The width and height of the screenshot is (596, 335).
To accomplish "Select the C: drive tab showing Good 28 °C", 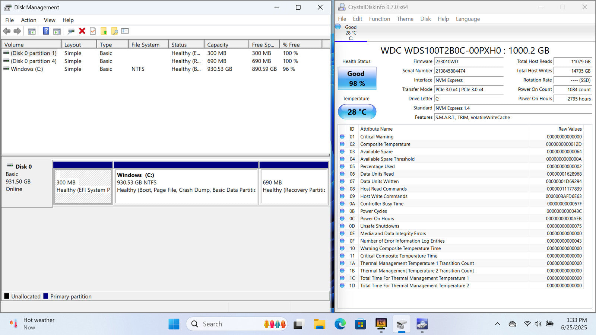I will (351, 33).
